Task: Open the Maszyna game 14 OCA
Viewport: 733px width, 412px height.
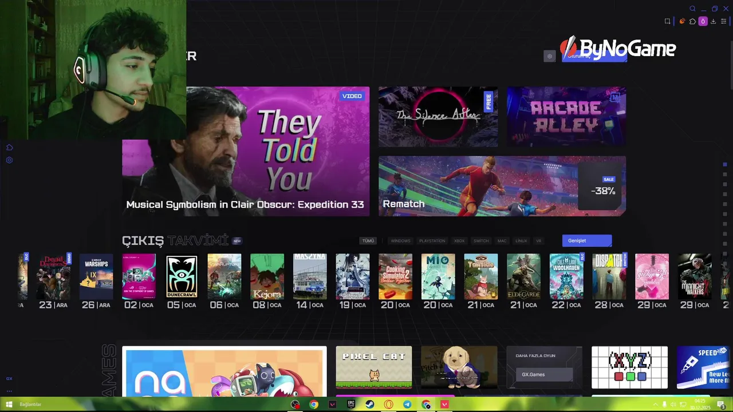Action: tap(310, 277)
